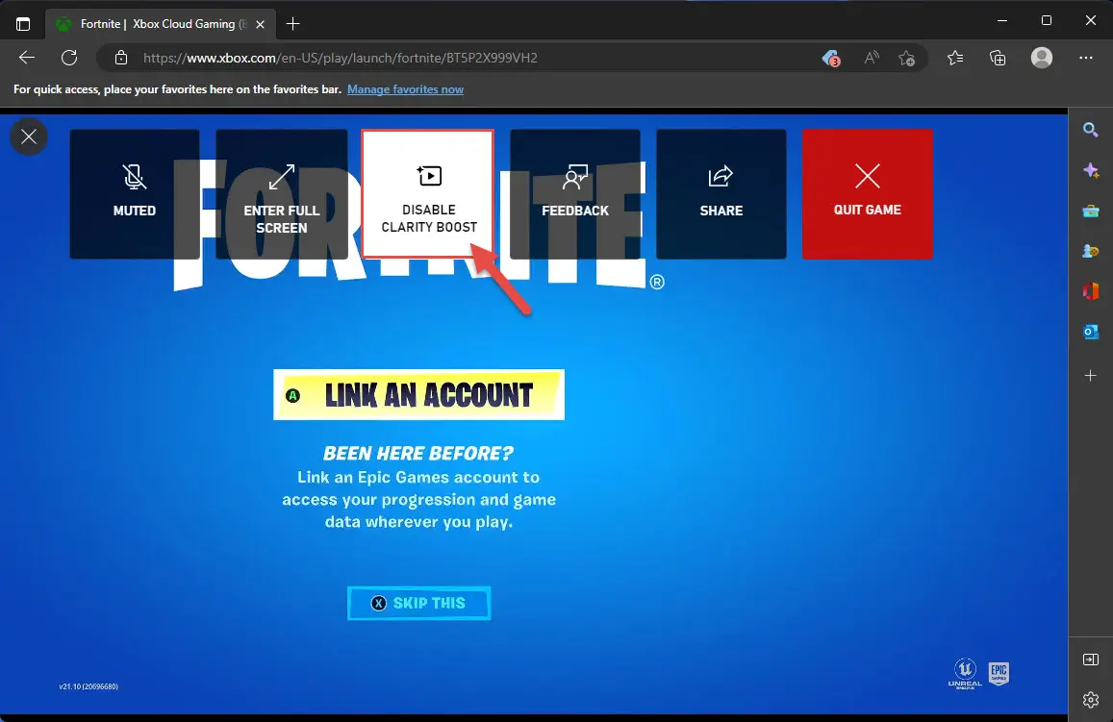1113x722 pixels.
Task: Open sidebar Search icon
Action: pos(1091,129)
